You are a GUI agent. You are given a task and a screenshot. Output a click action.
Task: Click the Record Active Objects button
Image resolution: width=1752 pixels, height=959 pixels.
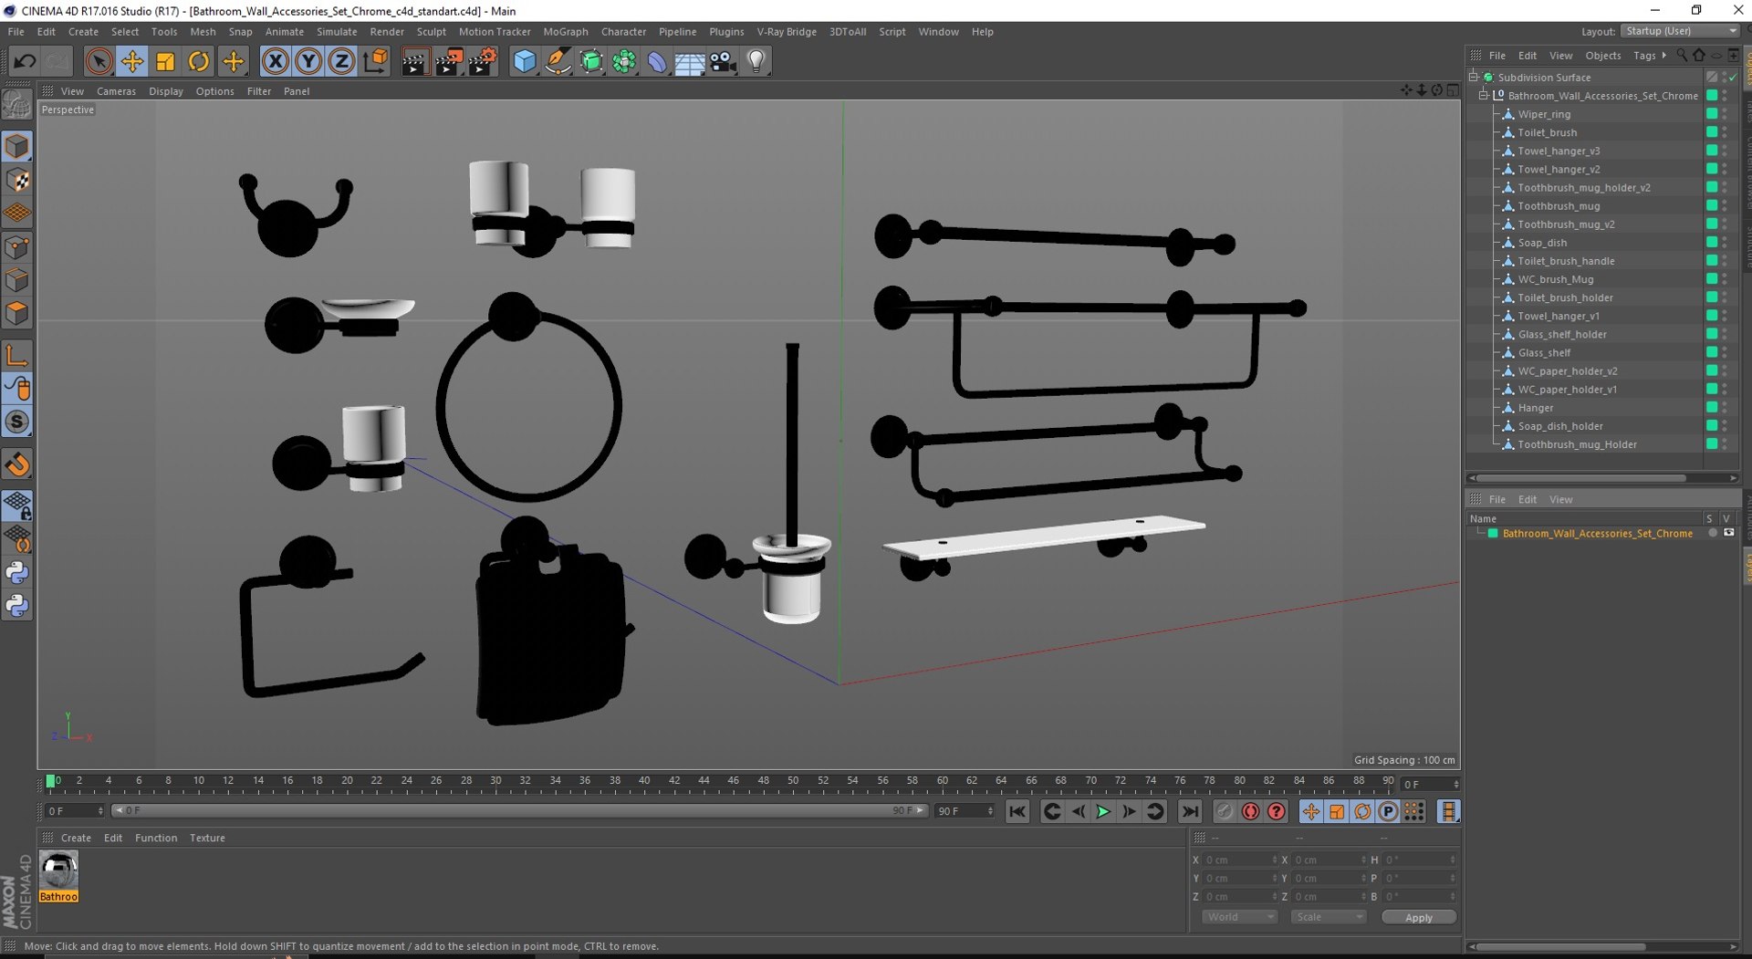(1250, 811)
